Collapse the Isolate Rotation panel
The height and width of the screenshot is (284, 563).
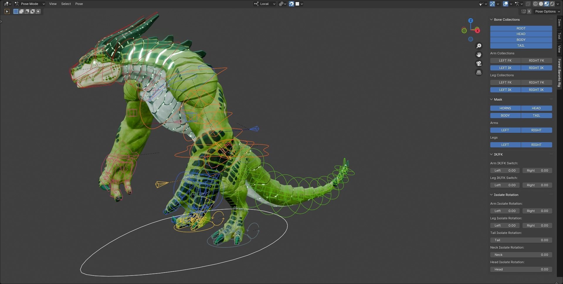[491, 195]
